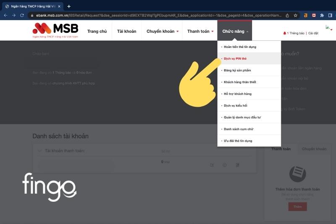
Task: Select Dịch vụ kiều hối
Action: point(249,105)
